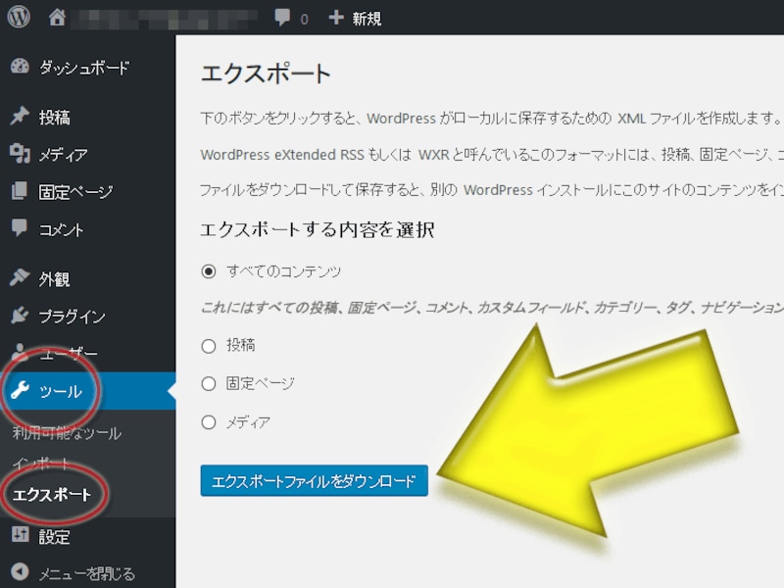Viewport: 784px width, 588px height.
Task: Select the すべてのコンテンツ radio button
Action: [208, 270]
